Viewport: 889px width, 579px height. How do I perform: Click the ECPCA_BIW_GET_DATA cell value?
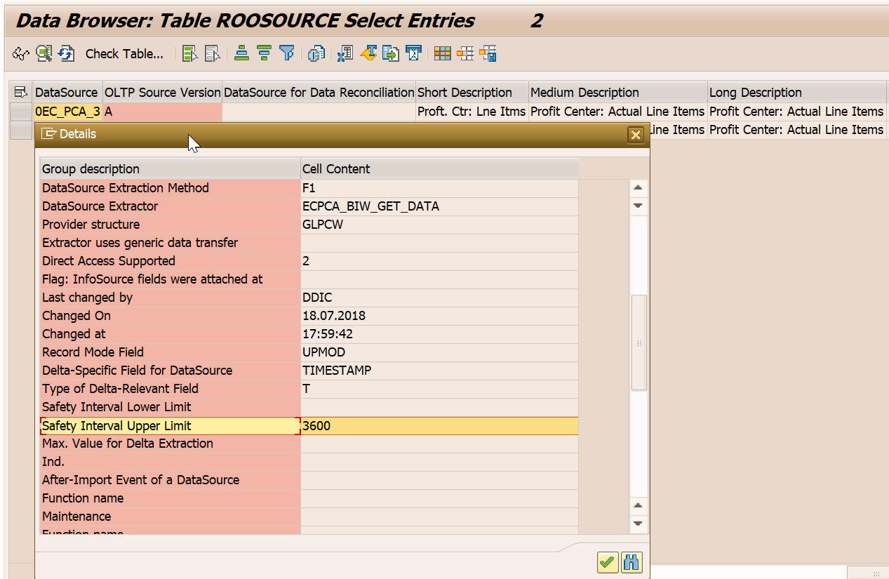tap(439, 206)
